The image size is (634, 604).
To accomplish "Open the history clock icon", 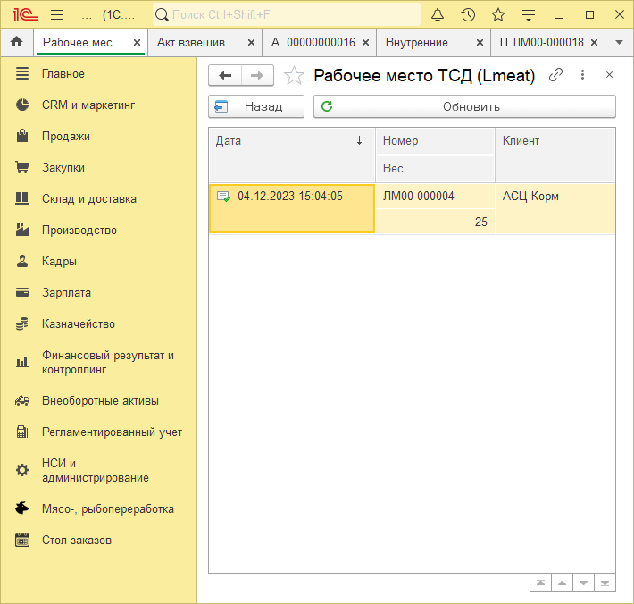I will (x=468, y=14).
